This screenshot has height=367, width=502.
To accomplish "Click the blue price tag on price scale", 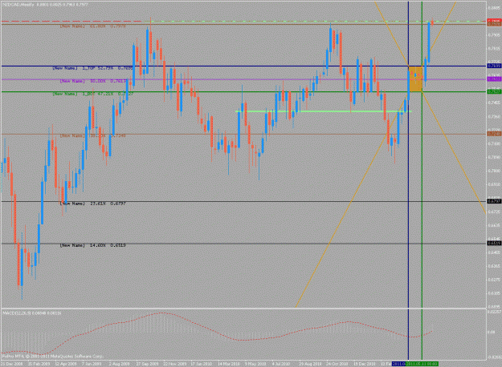I will pos(494,66).
